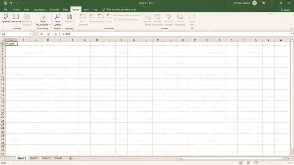Cancel the formula bar entry
Viewport: 294px width, 165px height.
coord(41,34)
